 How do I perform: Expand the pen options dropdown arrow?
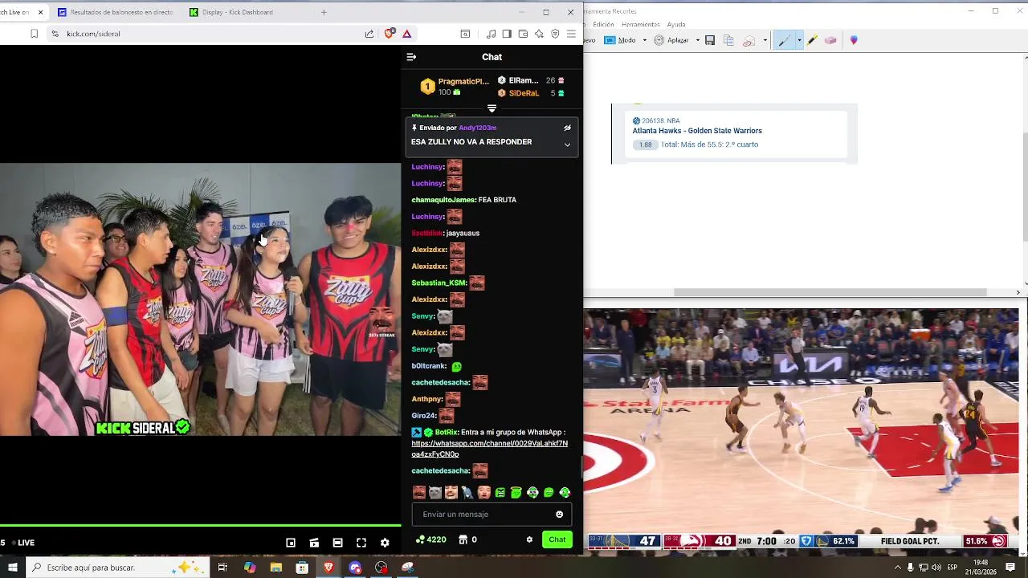pos(799,40)
